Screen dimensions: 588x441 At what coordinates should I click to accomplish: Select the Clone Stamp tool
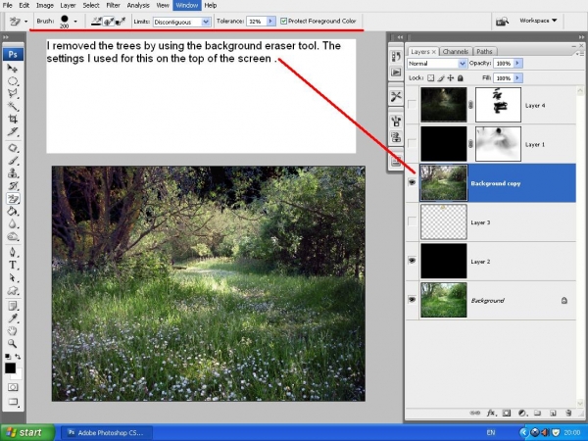13,173
